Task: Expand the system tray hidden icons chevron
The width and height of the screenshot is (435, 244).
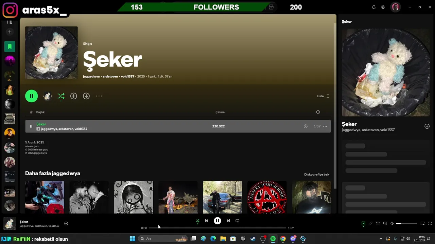Action: [381, 239]
